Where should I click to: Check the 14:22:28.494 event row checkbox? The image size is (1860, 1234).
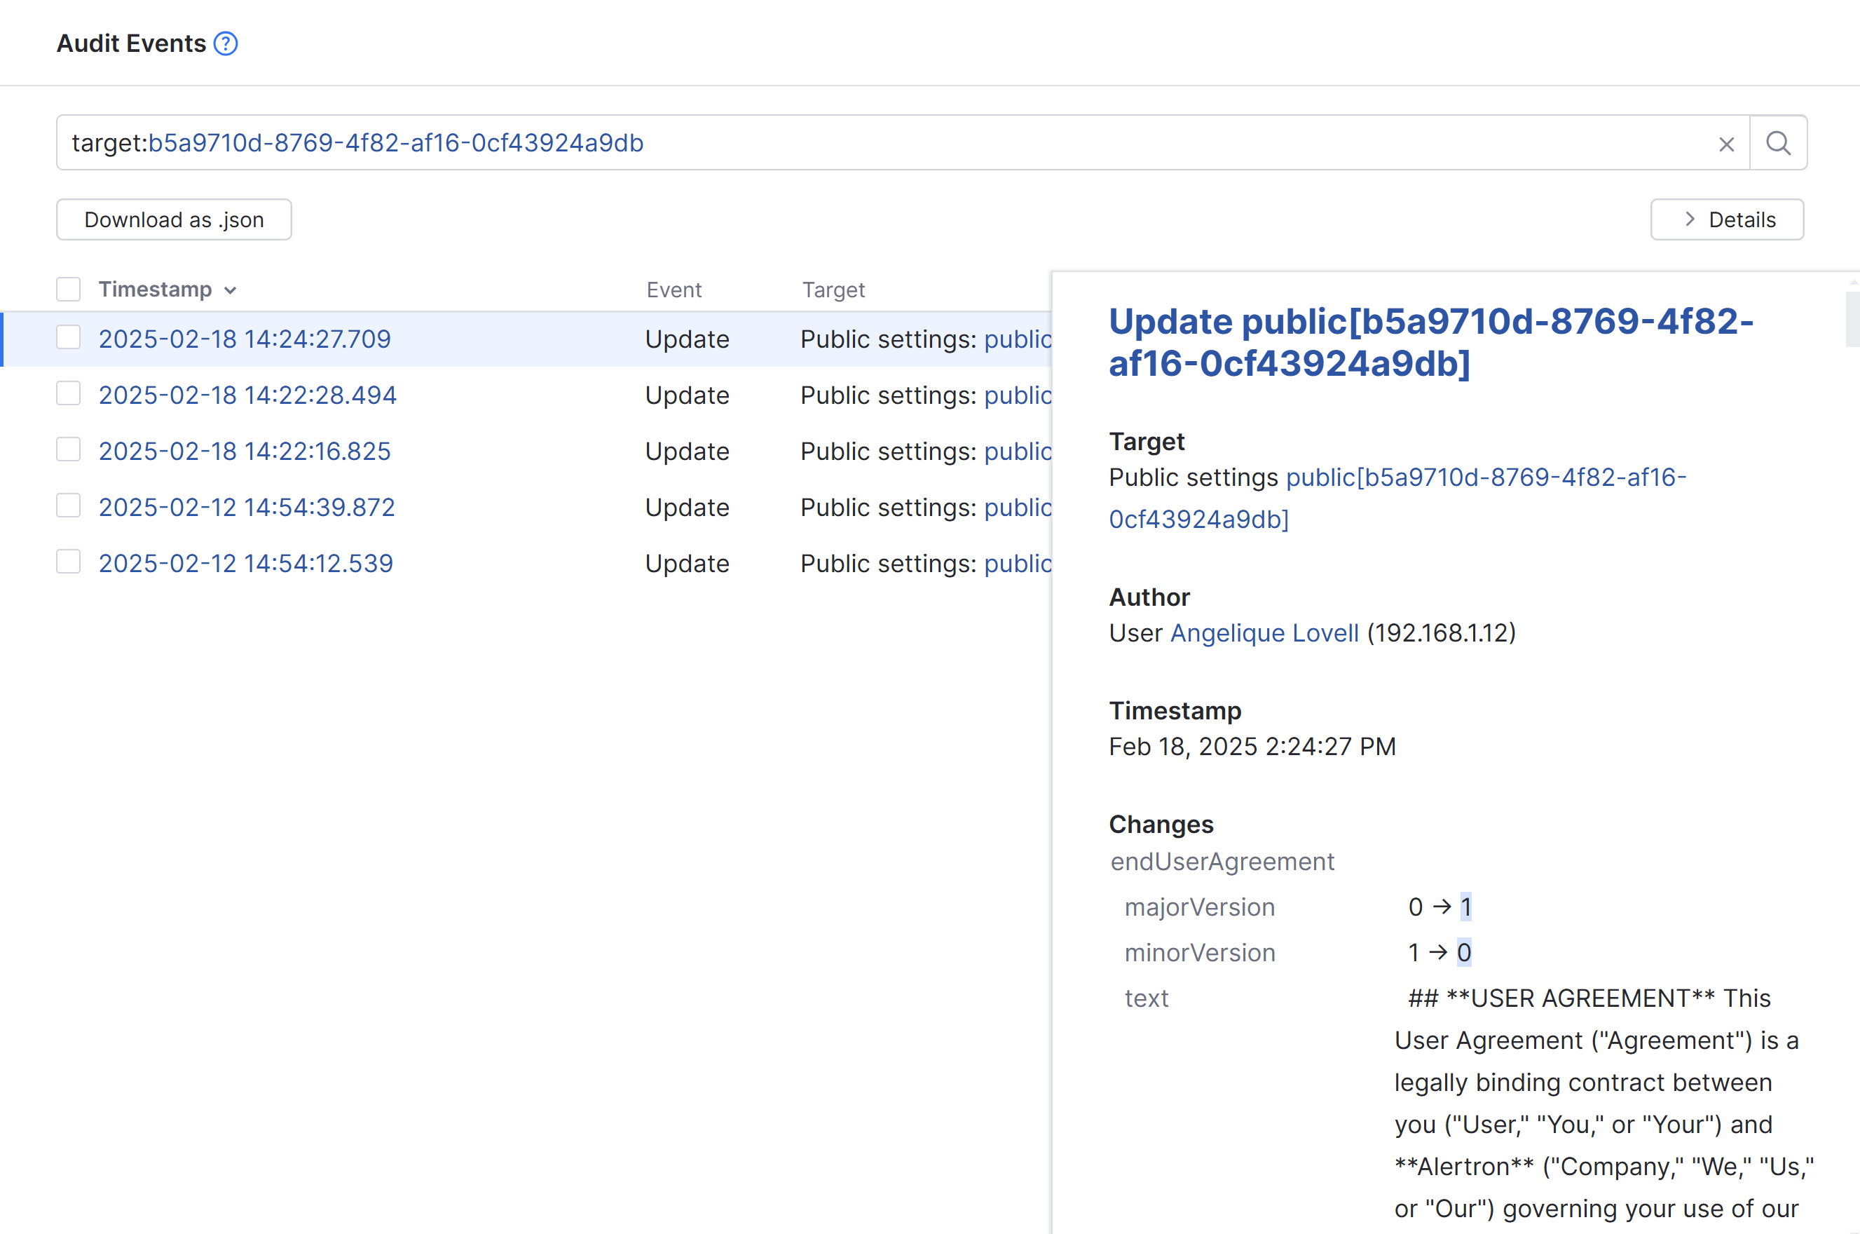tap(69, 393)
